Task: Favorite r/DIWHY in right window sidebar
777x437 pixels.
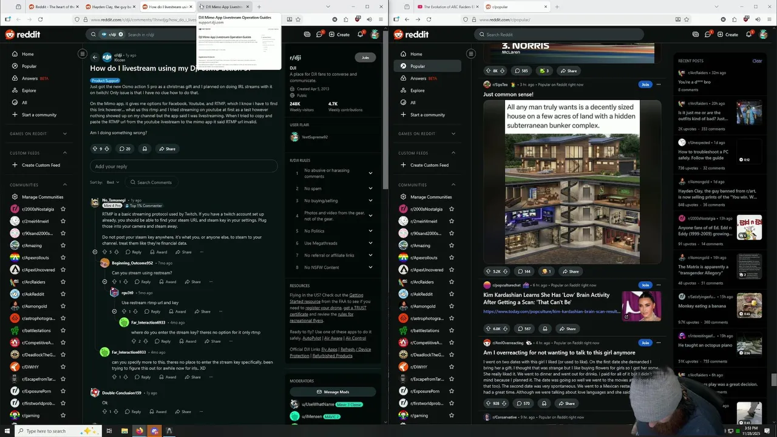Action: [x=452, y=367]
